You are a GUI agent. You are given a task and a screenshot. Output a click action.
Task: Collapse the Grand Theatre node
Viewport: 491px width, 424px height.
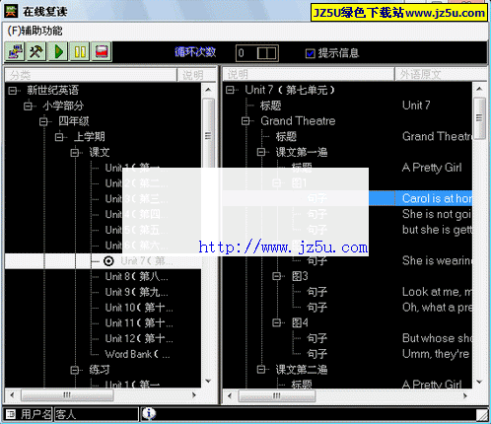(245, 121)
